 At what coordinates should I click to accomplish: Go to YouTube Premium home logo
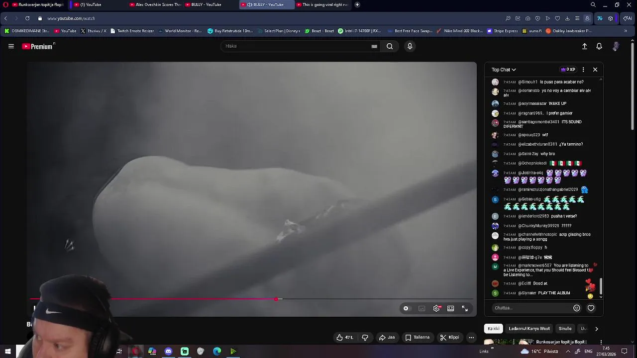pos(38,46)
